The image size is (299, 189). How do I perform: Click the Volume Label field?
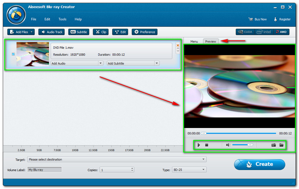coord(44,170)
